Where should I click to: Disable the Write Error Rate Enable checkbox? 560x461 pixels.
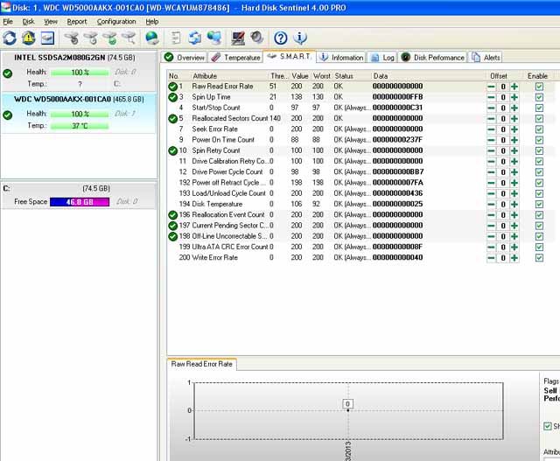pos(539,257)
